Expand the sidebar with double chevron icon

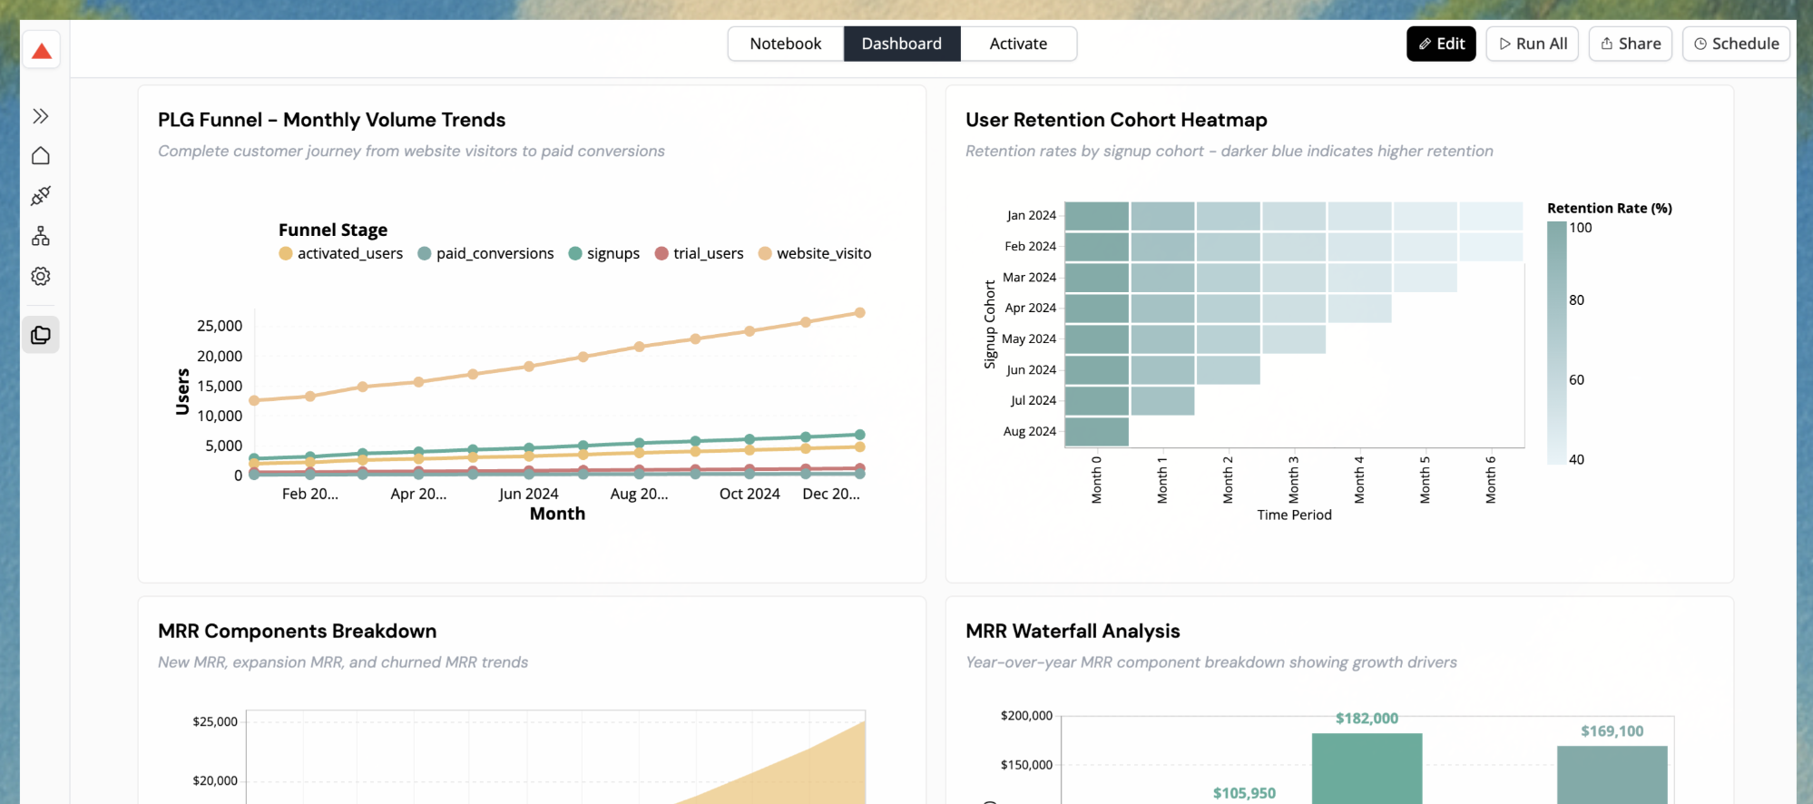tap(41, 116)
